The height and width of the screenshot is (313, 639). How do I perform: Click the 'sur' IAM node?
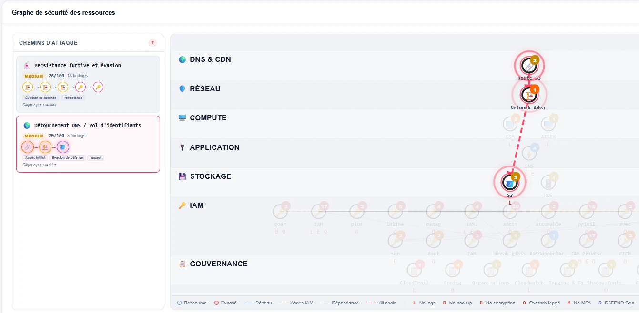[395, 241]
